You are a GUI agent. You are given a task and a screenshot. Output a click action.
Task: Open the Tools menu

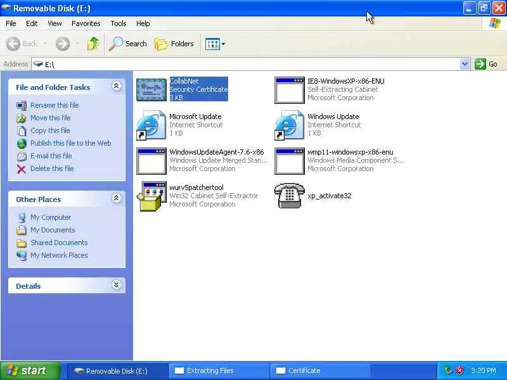(119, 23)
